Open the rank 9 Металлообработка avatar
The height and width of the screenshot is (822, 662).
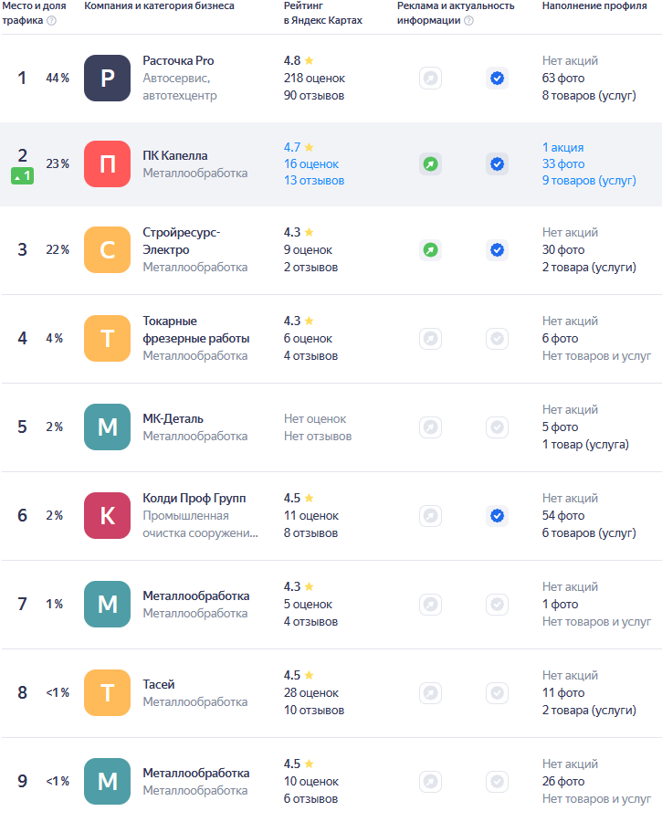coord(108,782)
